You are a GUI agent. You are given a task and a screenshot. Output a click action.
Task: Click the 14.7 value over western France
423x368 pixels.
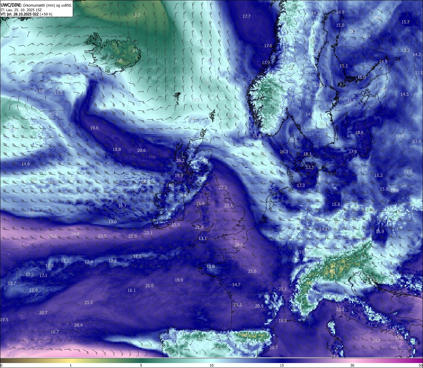[236, 284]
